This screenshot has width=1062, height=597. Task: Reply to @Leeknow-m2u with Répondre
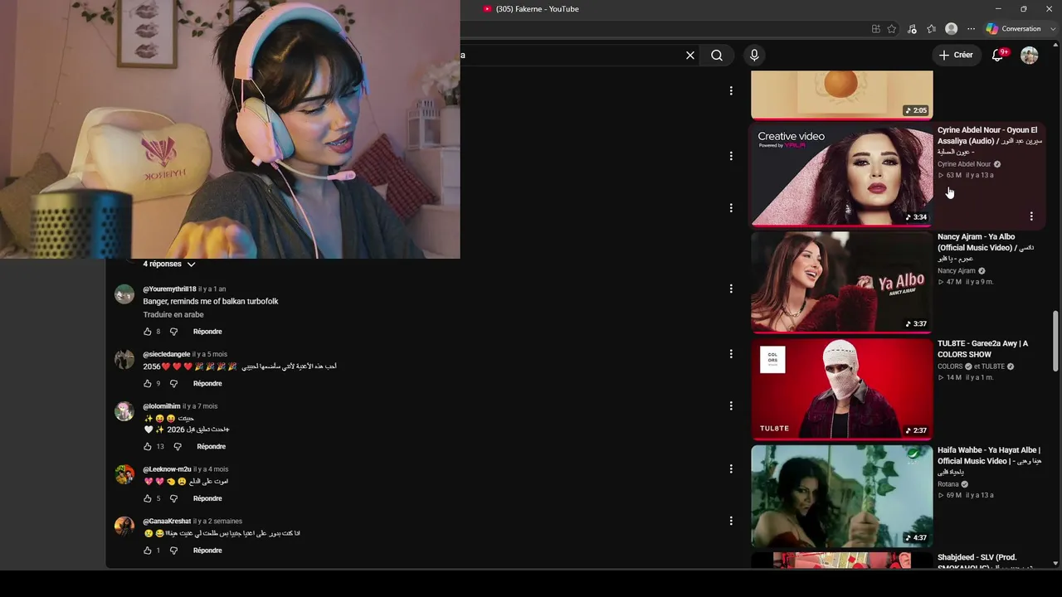[207, 499]
